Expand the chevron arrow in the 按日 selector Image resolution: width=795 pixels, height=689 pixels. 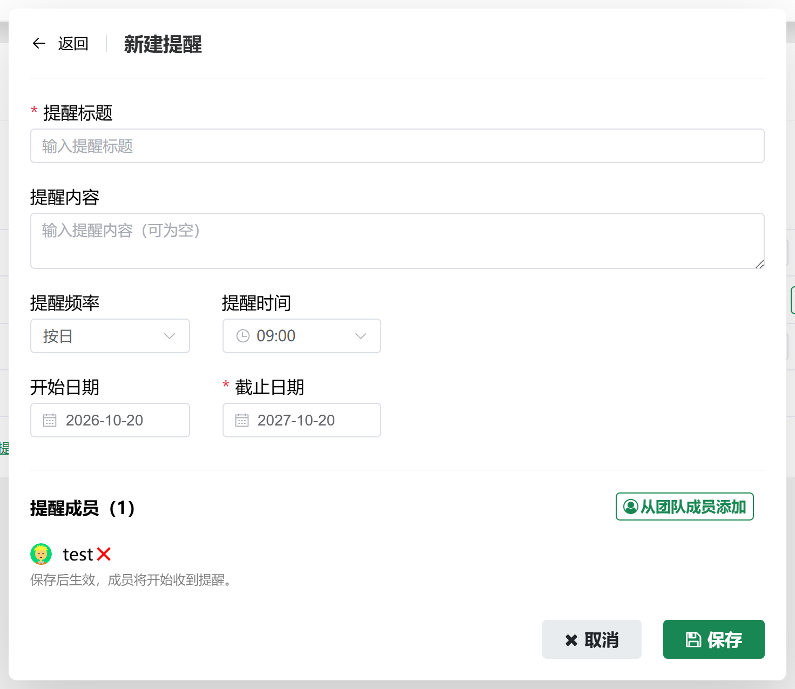(x=170, y=336)
